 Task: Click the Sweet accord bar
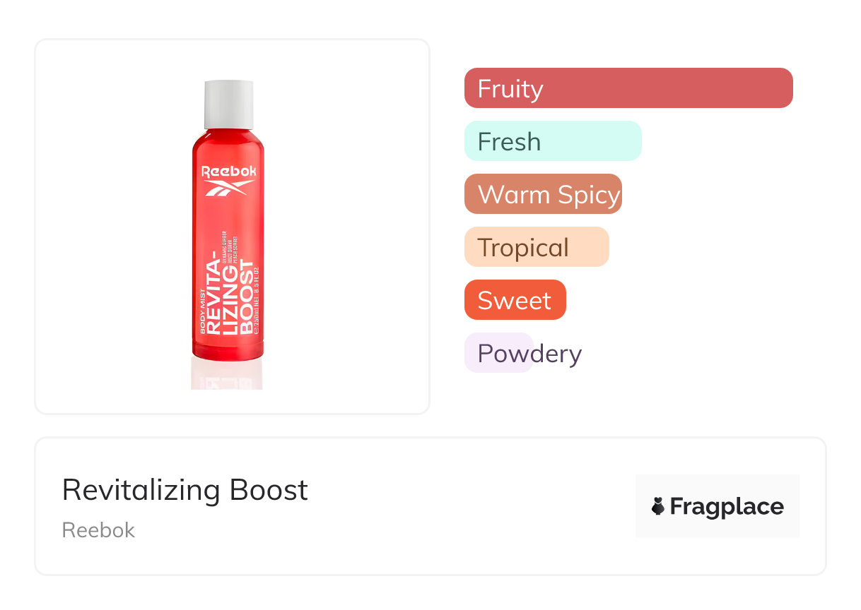[x=515, y=300]
